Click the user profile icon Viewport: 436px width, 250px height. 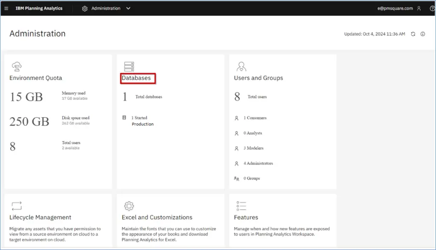tap(419, 9)
